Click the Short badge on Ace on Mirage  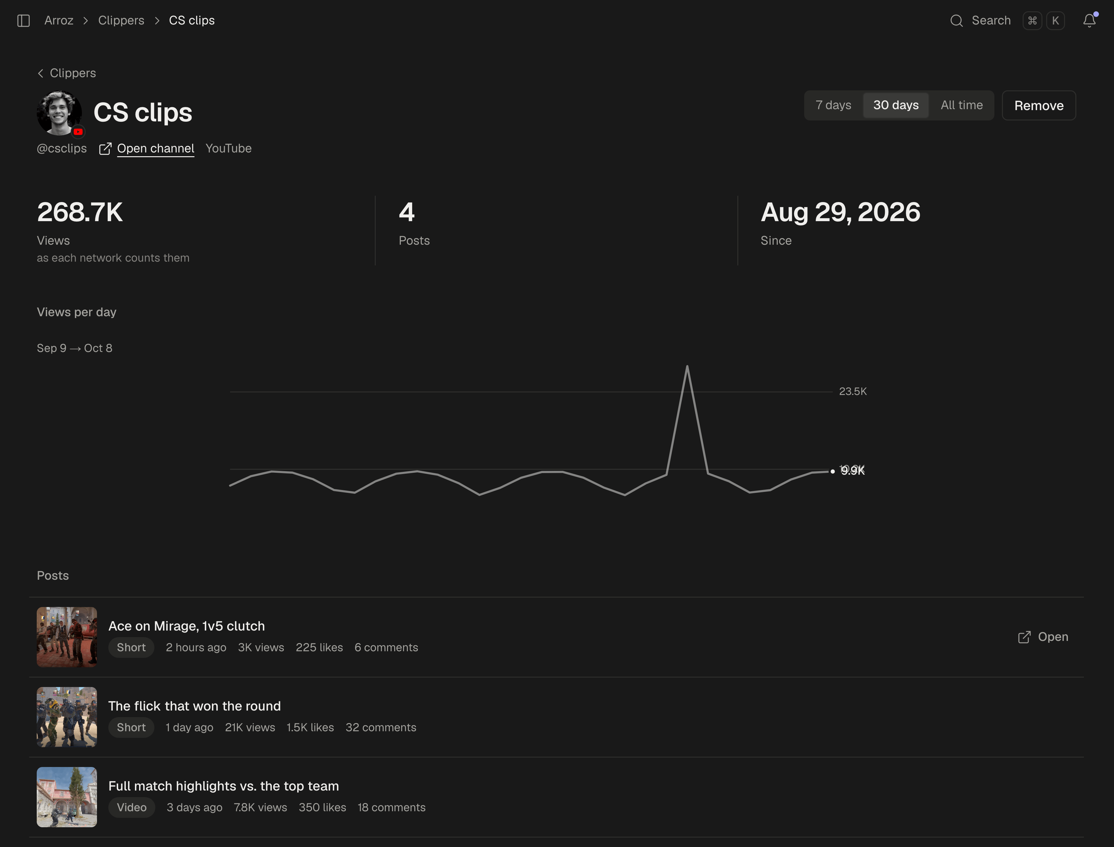[x=131, y=648]
